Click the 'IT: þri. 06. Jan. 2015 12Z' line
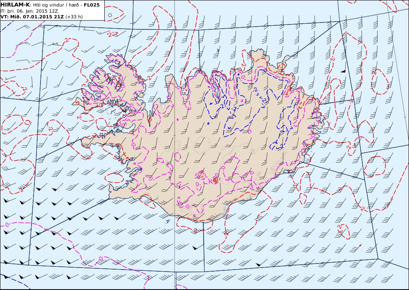 tap(29, 11)
